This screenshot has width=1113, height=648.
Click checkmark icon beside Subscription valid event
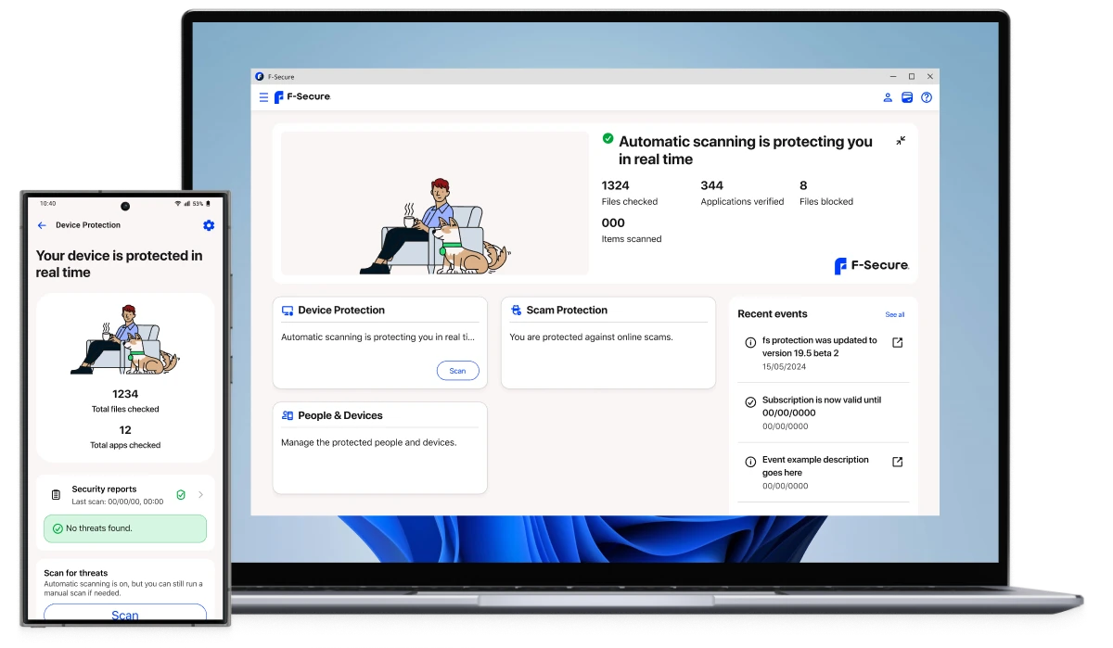[x=750, y=402]
